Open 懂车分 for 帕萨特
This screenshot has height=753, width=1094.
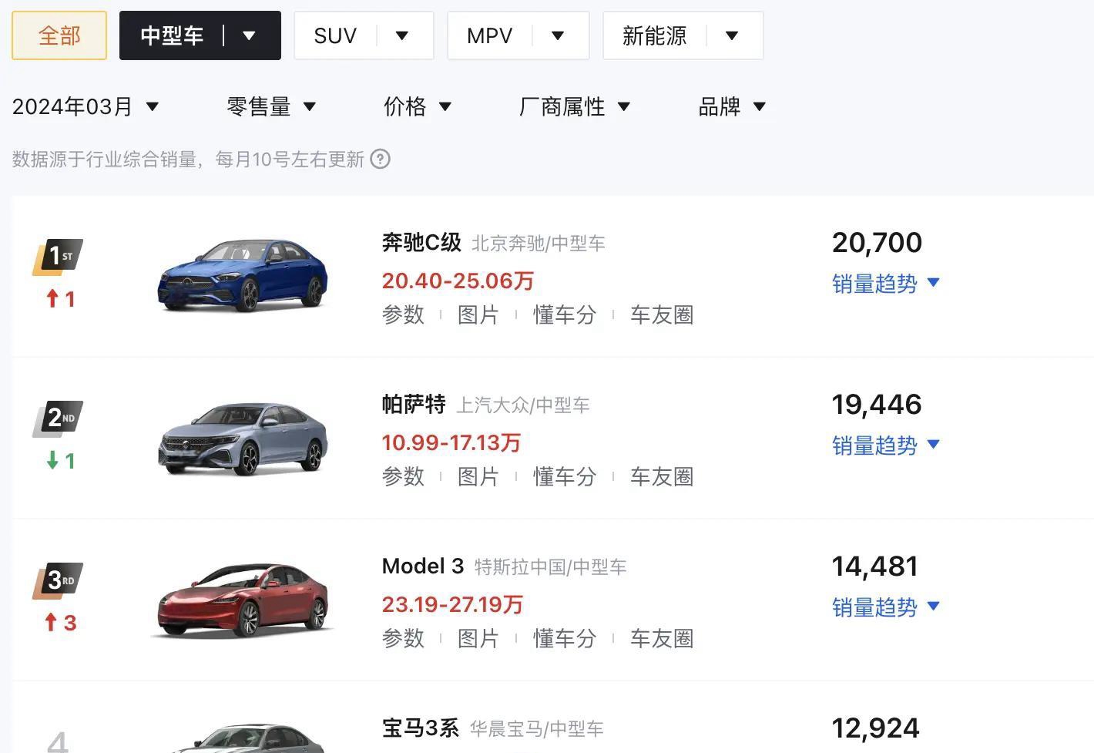pyautogui.click(x=565, y=476)
